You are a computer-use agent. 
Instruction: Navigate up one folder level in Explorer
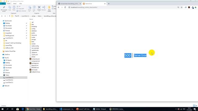pos(10,16)
